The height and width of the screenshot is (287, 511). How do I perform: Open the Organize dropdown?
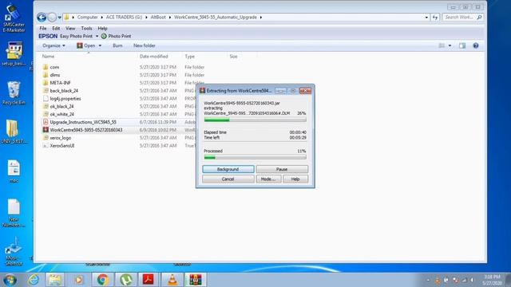click(53, 45)
